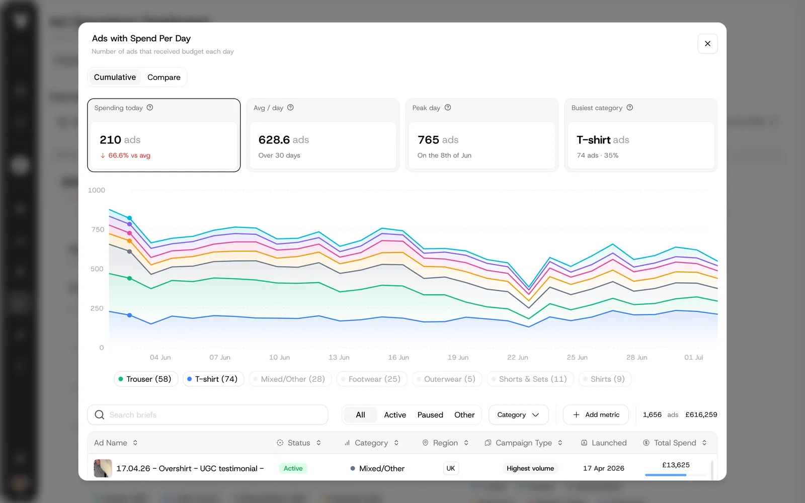Switch to the Cumulative tab
Viewport: 805px width, 503px height.
115,77
